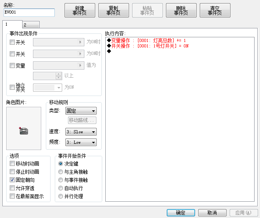Switch to event page tab 2
The image size is (260, 218).
coord(31,25)
